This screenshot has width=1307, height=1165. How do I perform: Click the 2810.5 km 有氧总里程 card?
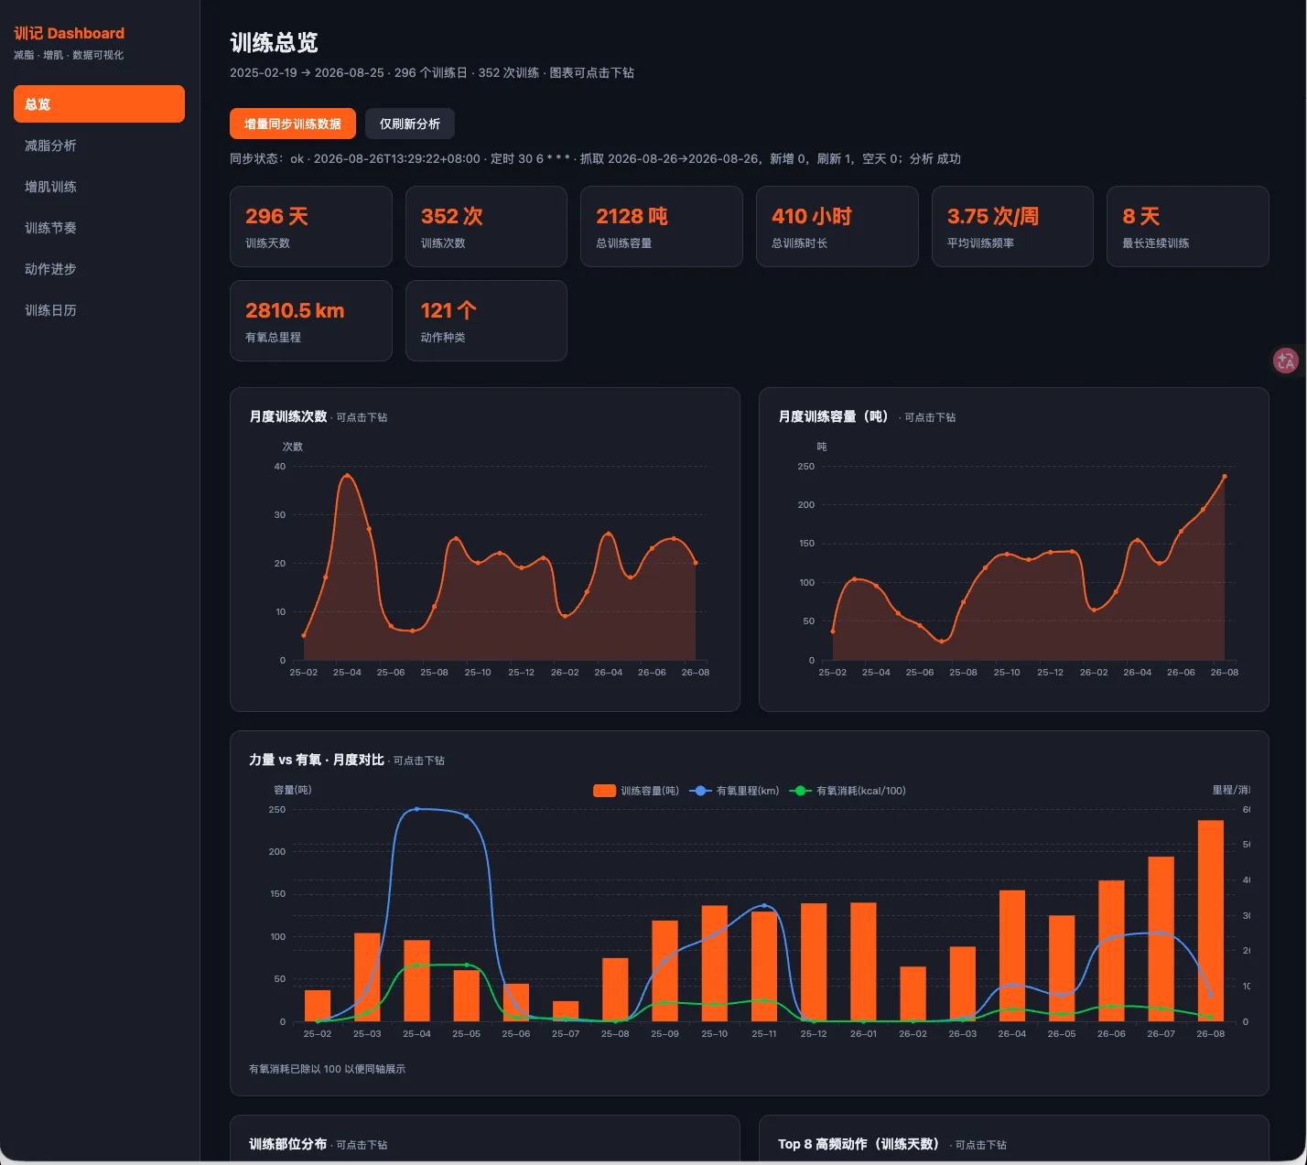click(x=311, y=321)
